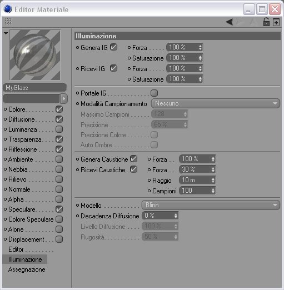
Task: Enable the Displacement channel checkbox
Action: [x=59, y=239]
